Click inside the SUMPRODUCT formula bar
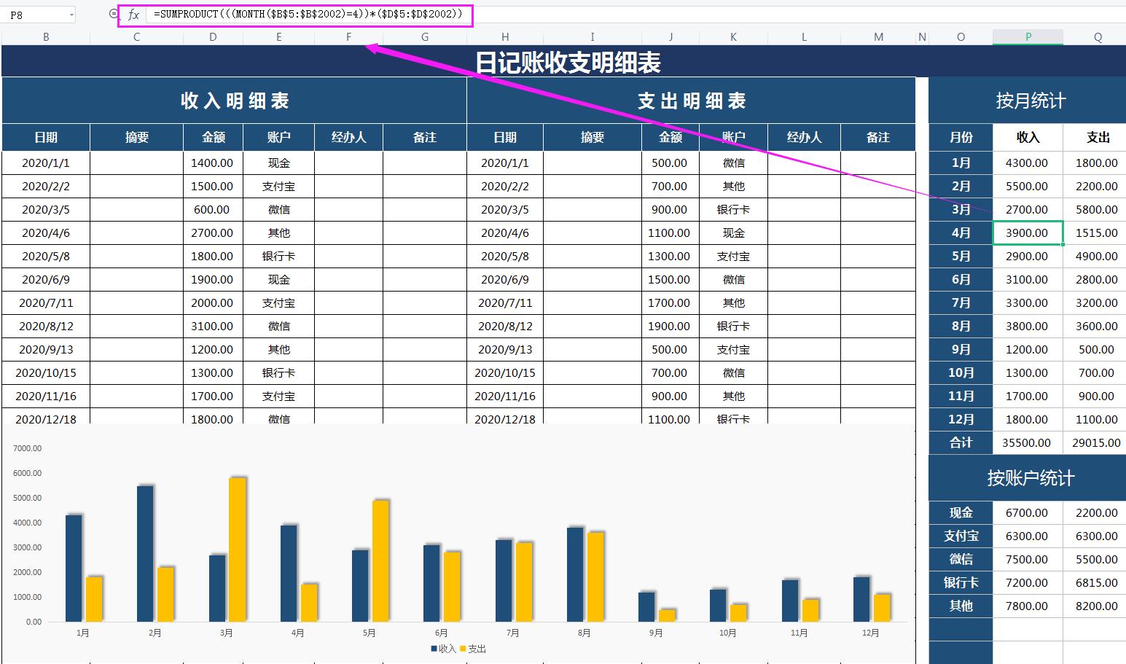 (x=306, y=14)
